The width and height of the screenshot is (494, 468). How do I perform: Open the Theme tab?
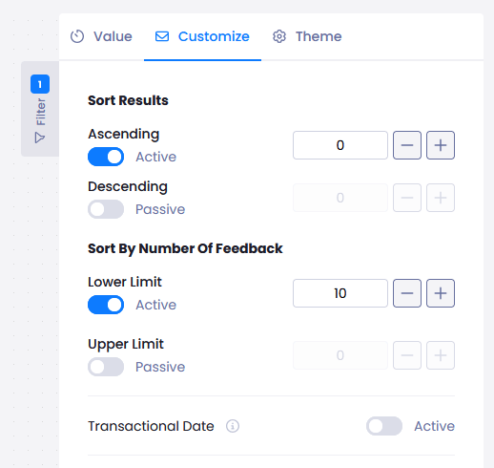(x=307, y=36)
